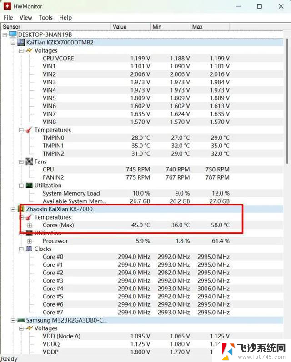Click the Sensor column header

pyautogui.click(x=55, y=27)
